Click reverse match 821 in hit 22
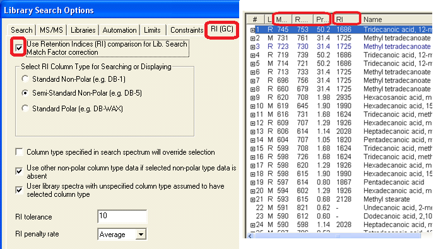 coord(302,207)
